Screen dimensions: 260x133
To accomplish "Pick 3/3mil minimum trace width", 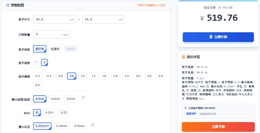I will (71, 99).
